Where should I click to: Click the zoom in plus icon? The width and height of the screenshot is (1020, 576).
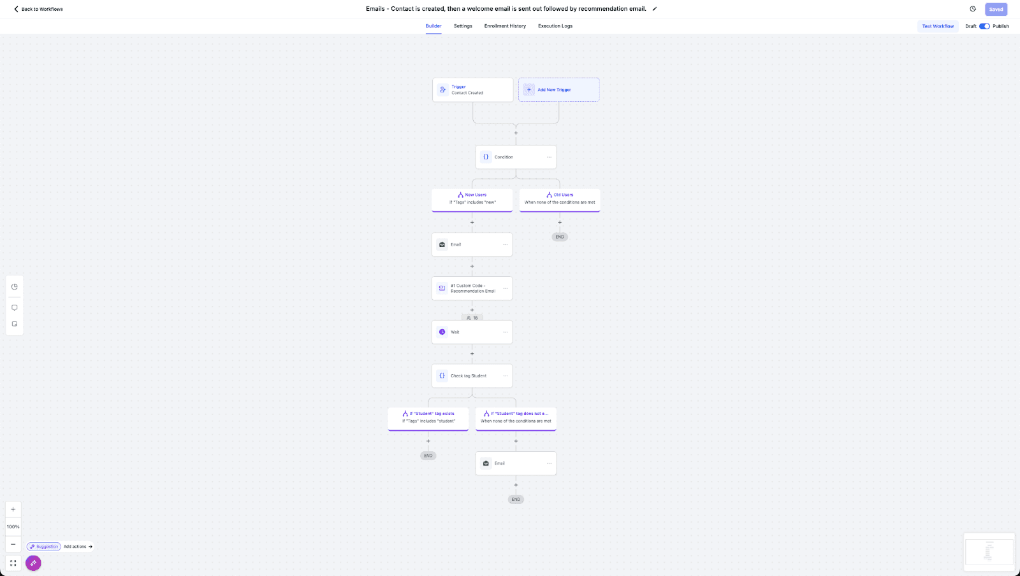pyautogui.click(x=13, y=509)
